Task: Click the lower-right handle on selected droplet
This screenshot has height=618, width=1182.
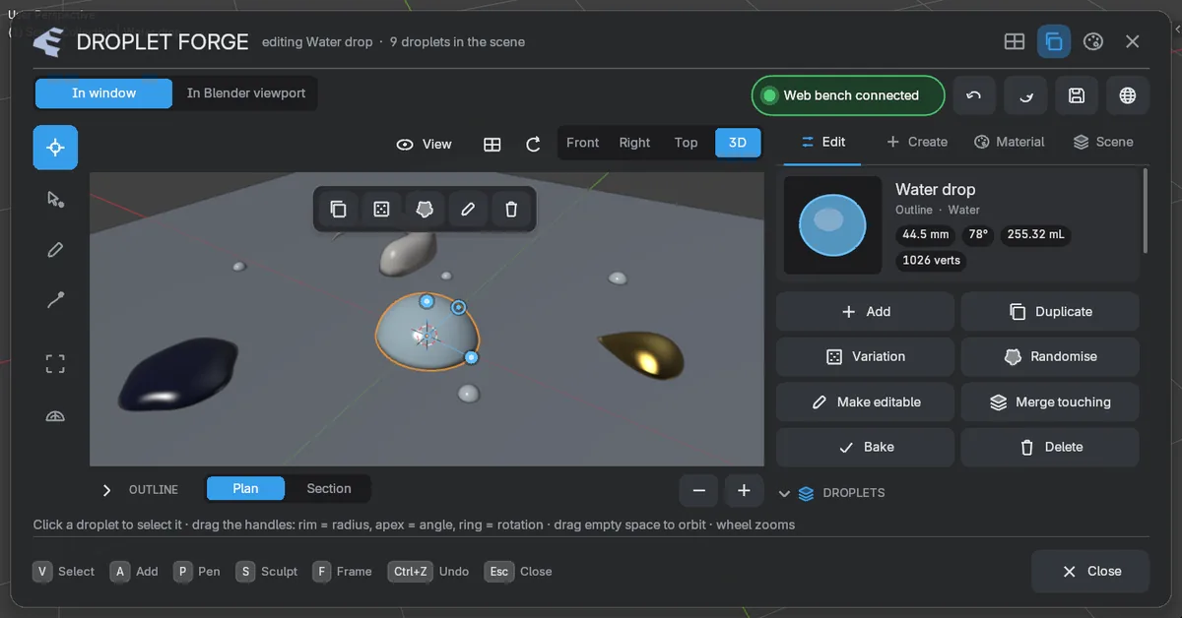Action: (471, 357)
